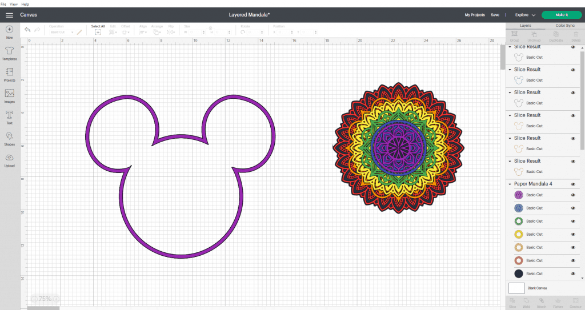
Task: Click the New project icon
Action: point(9,29)
